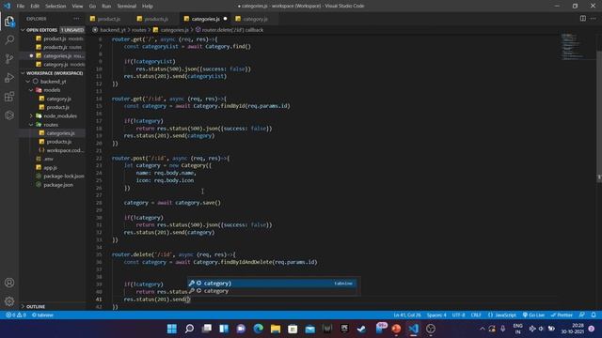Image resolution: width=602 pixels, height=338 pixels.
Task: Open the Accounts menu icon
Action: [x=9, y=283]
